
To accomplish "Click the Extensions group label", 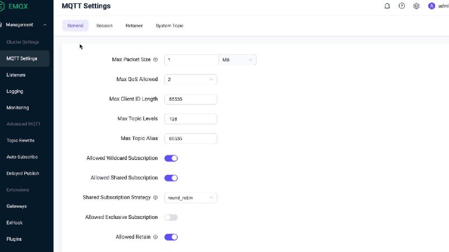I will 18,190.
